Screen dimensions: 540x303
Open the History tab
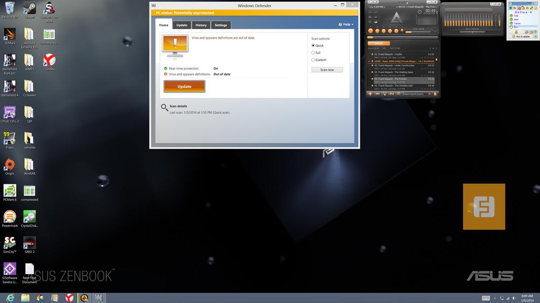click(x=201, y=25)
